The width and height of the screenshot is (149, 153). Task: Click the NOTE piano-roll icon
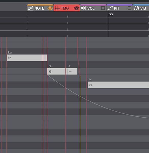tap(31, 8)
